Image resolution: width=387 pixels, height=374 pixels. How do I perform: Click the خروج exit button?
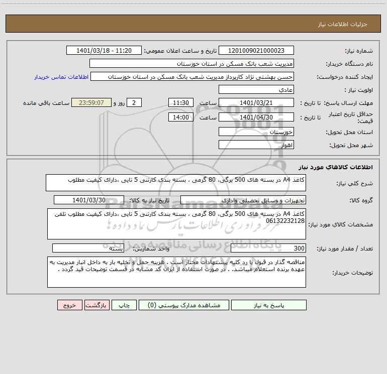pyautogui.click(x=69, y=305)
